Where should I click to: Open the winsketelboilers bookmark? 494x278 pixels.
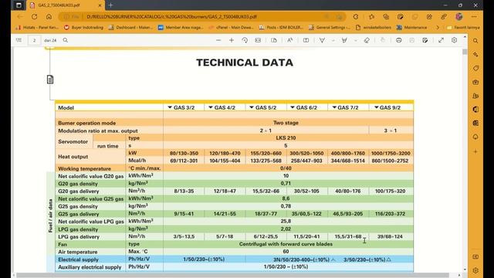(x=374, y=28)
